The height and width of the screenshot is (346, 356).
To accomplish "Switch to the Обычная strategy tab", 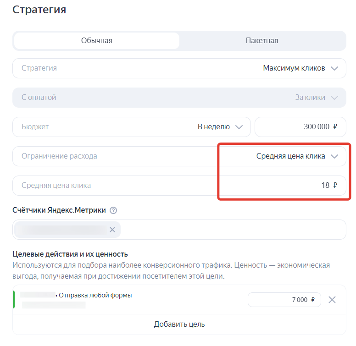I will point(97,41).
